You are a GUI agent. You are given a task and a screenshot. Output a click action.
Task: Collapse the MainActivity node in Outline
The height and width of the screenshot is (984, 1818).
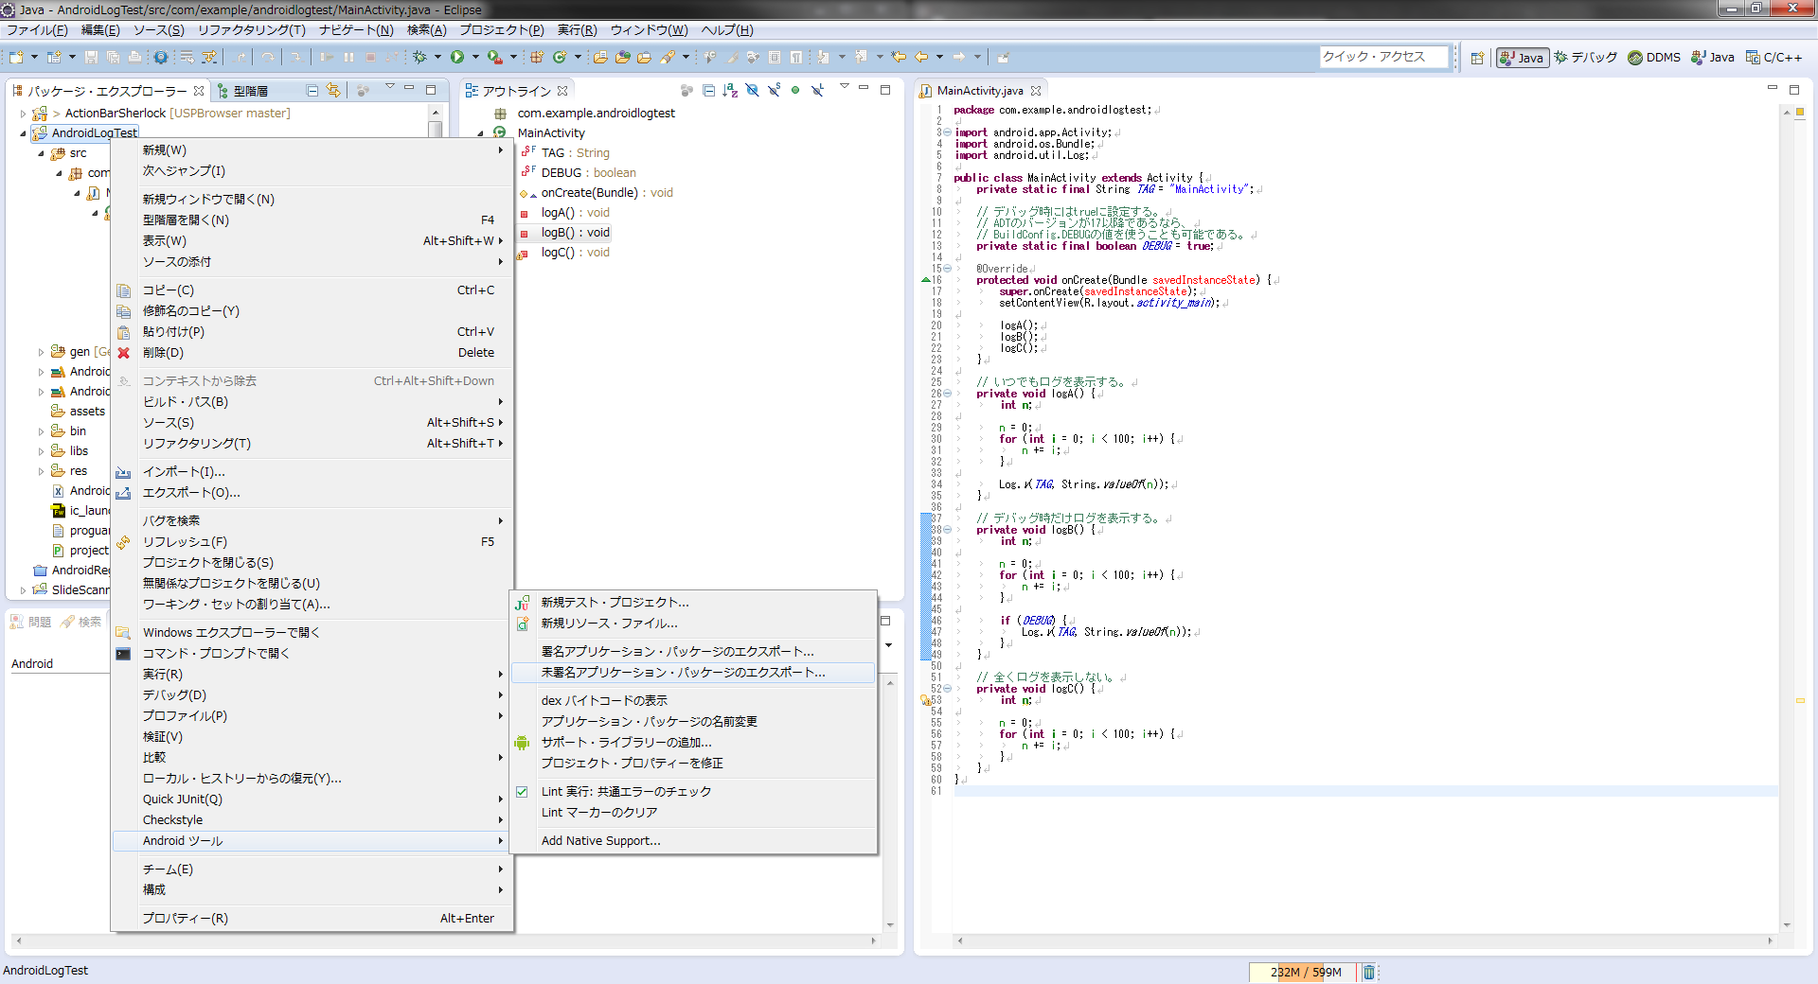(481, 133)
